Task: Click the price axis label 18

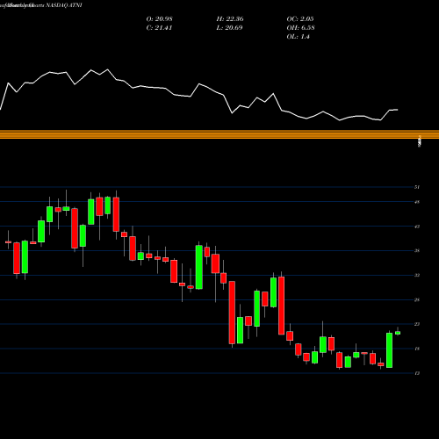Action: click(x=417, y=349)
